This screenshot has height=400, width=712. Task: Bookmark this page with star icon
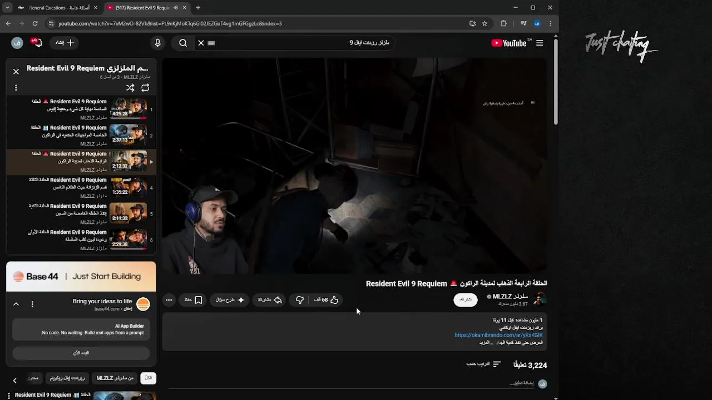coord(484,23)
